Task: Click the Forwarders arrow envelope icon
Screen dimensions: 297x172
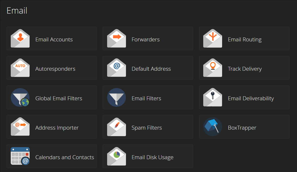Action: [x=117, y=38]
